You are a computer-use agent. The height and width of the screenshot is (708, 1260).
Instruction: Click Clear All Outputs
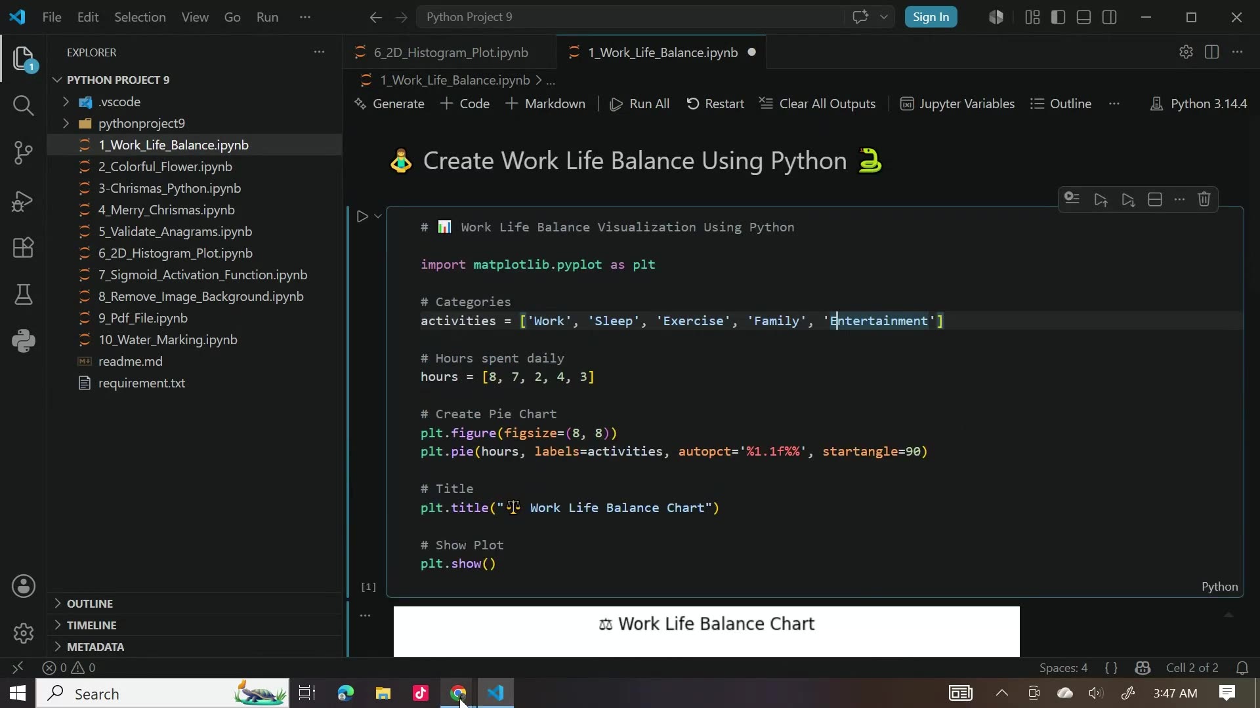(818, 104)
